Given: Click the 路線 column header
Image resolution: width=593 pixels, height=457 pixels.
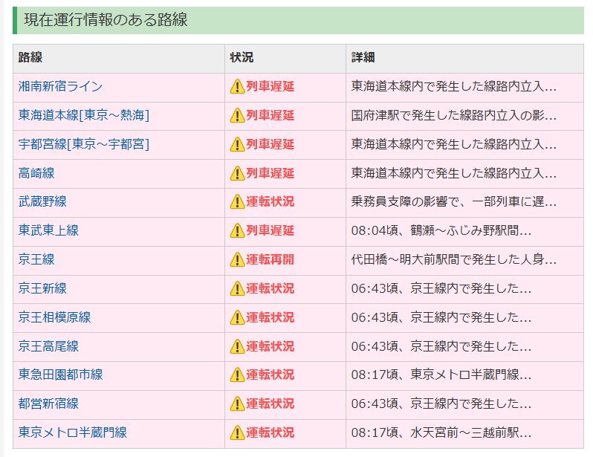Looking at the screenshot, I should [x=30, y=57].
